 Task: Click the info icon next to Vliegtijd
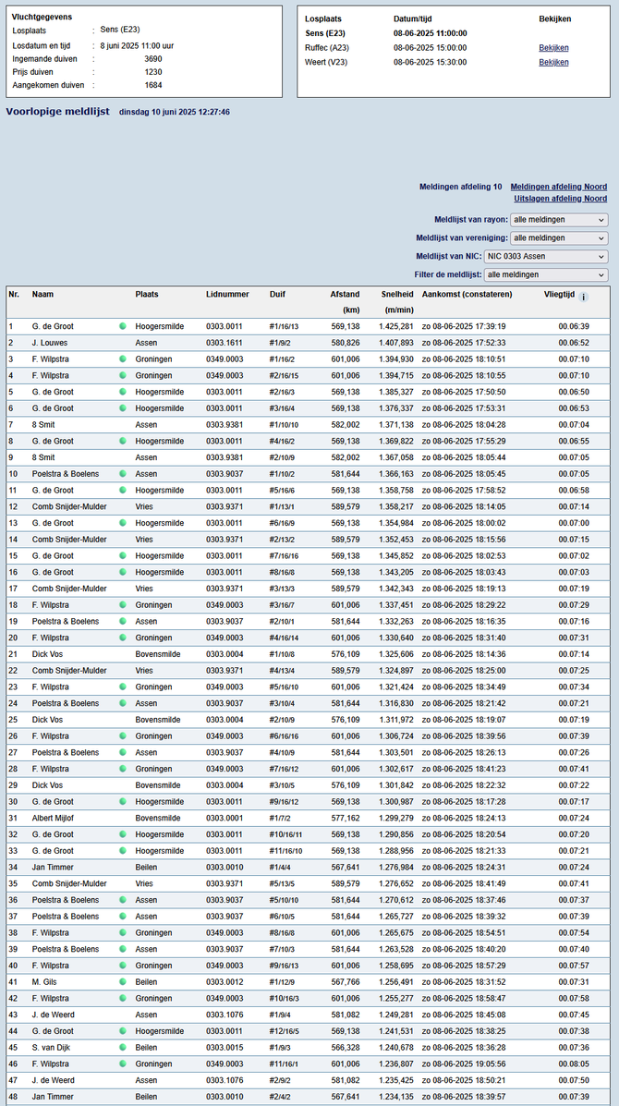coord(583,297)
